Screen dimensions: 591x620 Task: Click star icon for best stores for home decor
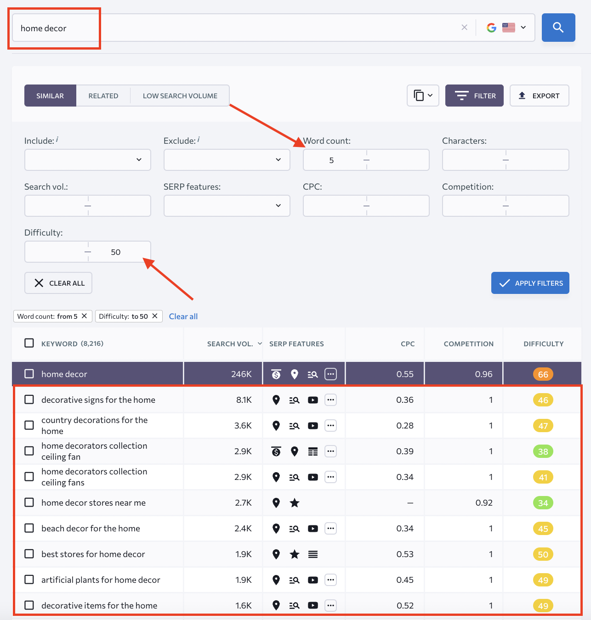pos(295,554)
